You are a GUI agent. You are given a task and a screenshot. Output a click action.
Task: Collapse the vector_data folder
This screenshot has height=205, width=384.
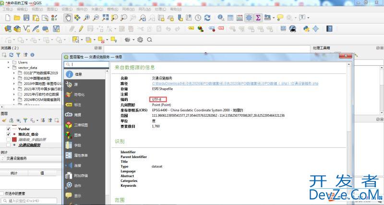(x=9, y=68)
